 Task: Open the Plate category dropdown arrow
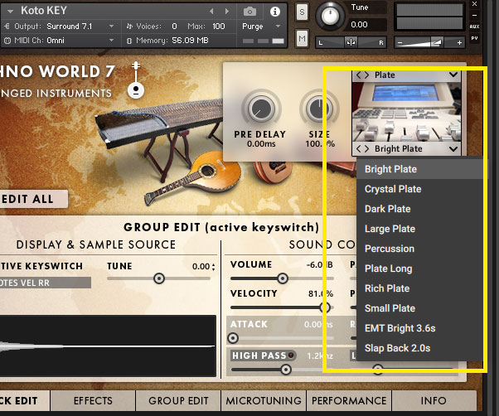(x=453, y=75)
